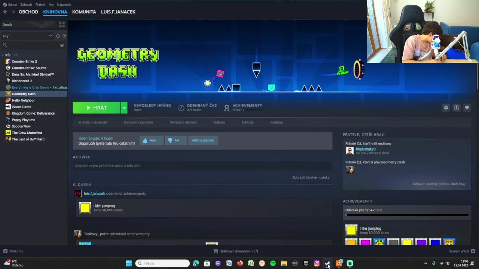
Task: Open the I like jumping achievement icon in the activity feed
Action: [x=85, y=208]
